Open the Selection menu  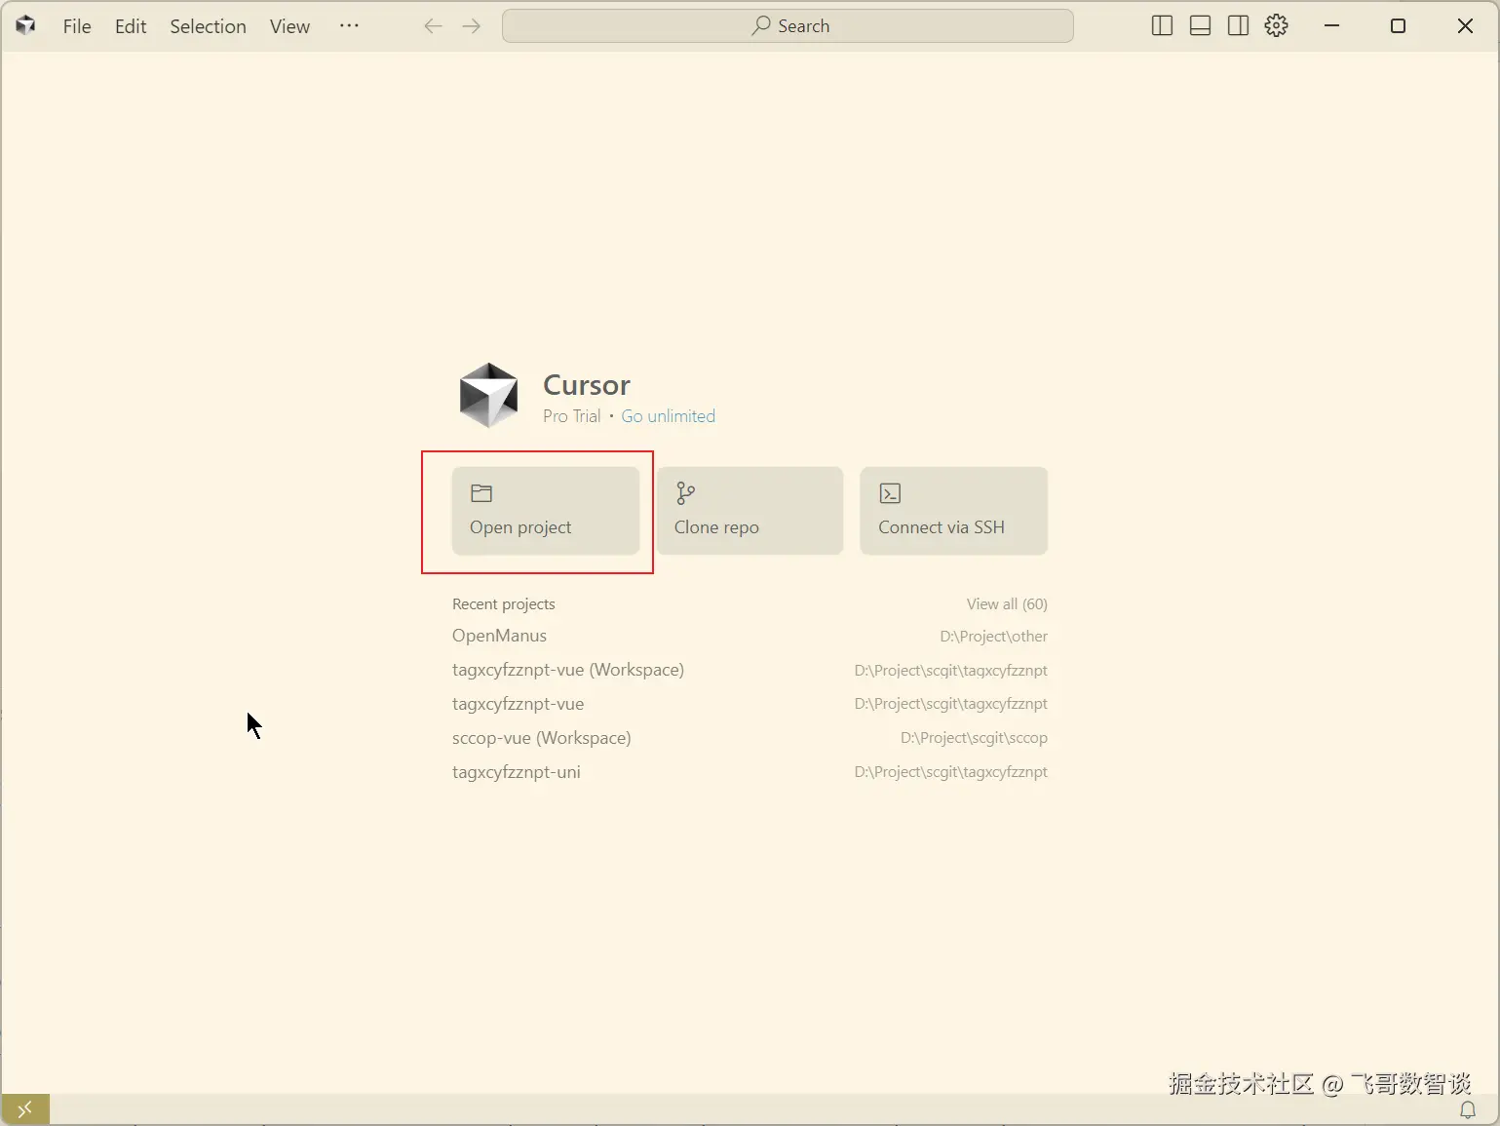208,26
